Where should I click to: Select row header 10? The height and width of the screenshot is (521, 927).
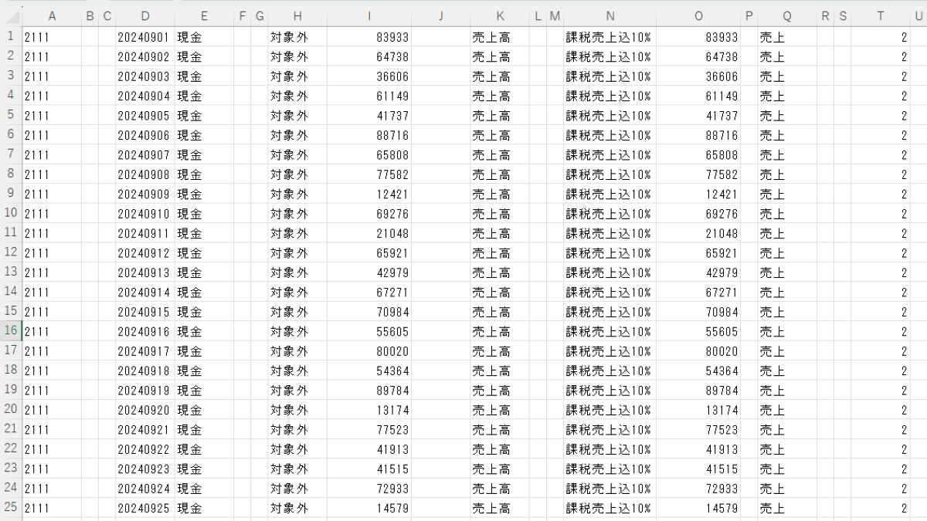(x=11, y=213)
